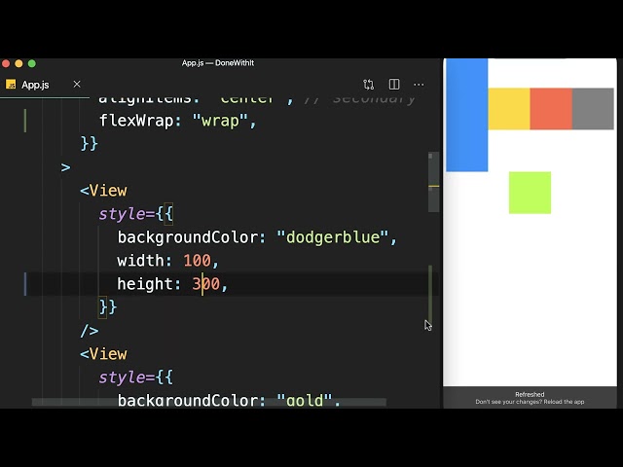The image size is (623, 467).
Task: Split the editor with the layout icon
Action: pos(394,85)
